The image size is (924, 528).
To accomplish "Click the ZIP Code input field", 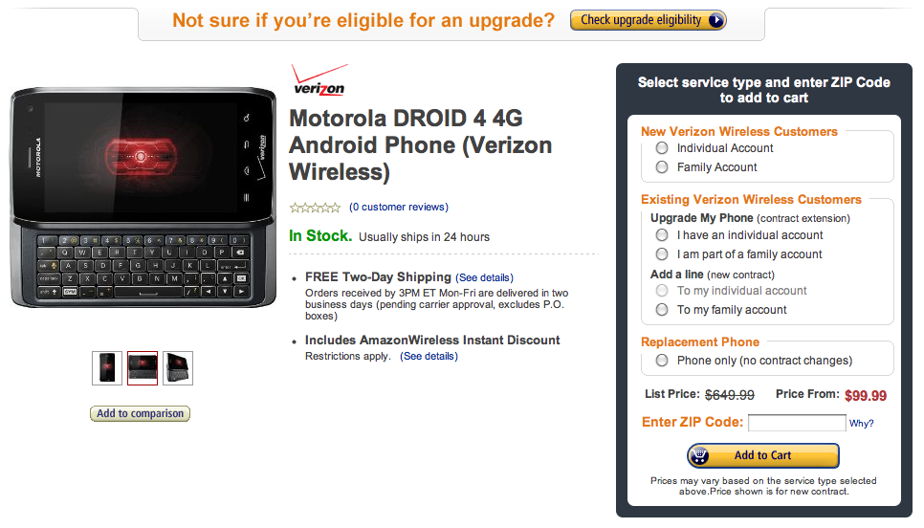I will (797, 423).
